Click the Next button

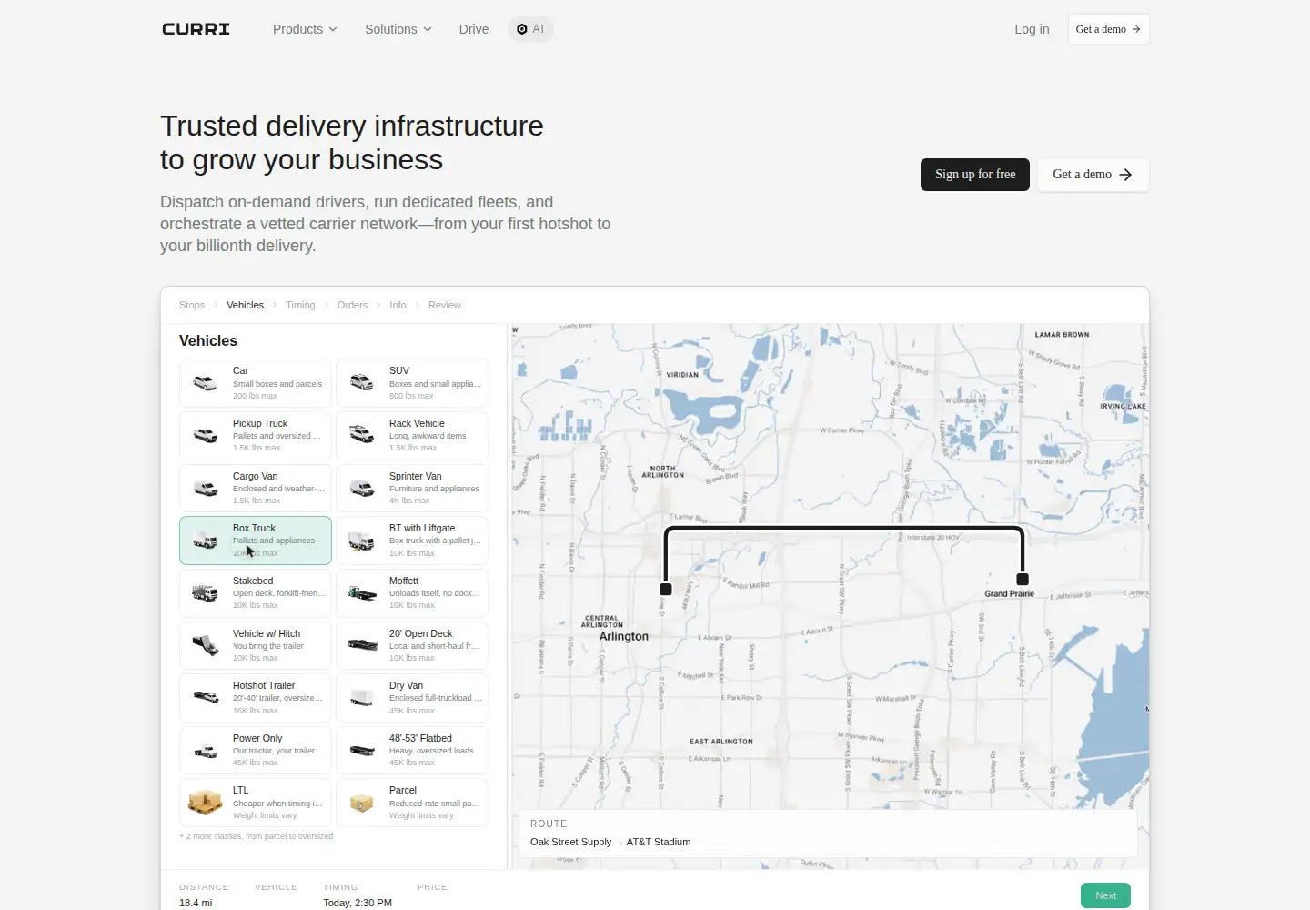[1105, 895]
